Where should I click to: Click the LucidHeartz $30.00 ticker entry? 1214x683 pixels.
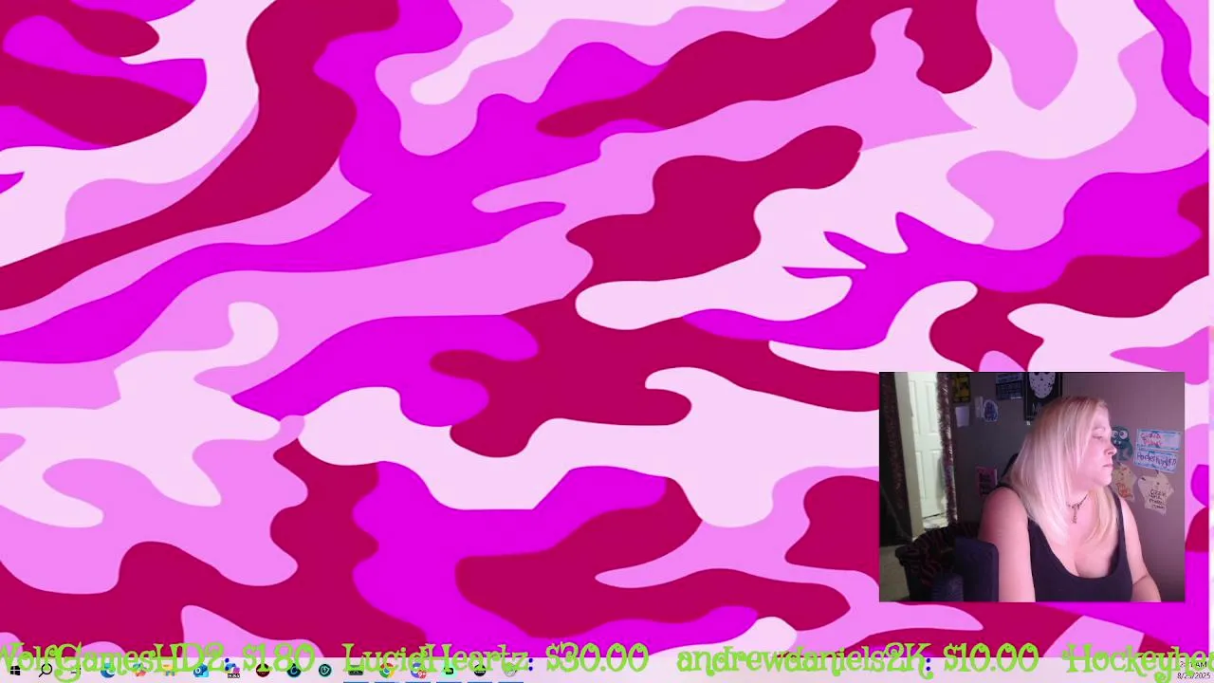tap(495, 658)
